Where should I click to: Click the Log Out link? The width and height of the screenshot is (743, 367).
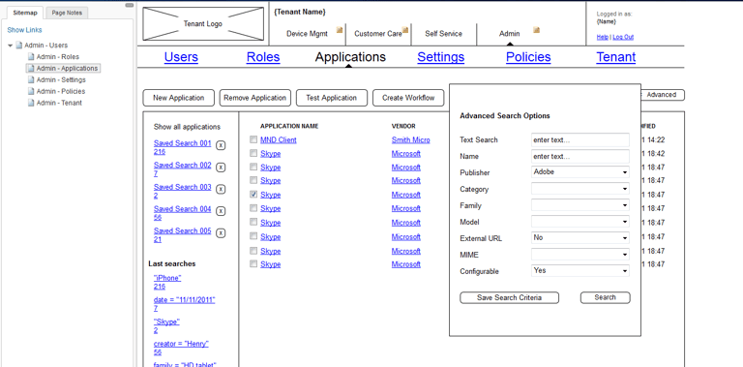click(623, 37)
